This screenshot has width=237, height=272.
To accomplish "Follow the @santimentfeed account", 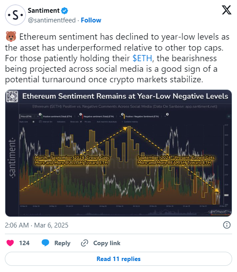I will click(91, 20).
